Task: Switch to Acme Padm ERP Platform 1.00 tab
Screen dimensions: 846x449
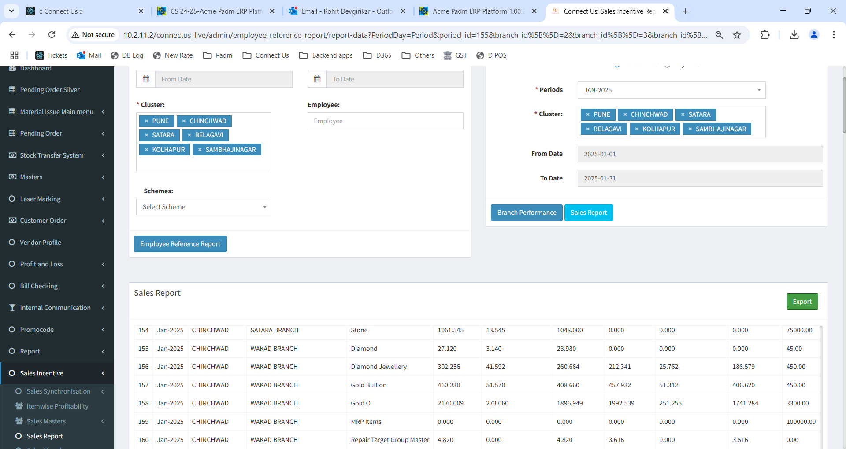Action: point(479,11)
